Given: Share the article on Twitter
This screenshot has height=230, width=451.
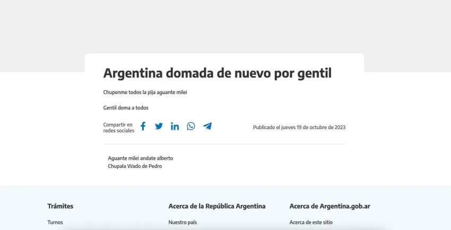Looking at the screenshot, I should point(159,126).
